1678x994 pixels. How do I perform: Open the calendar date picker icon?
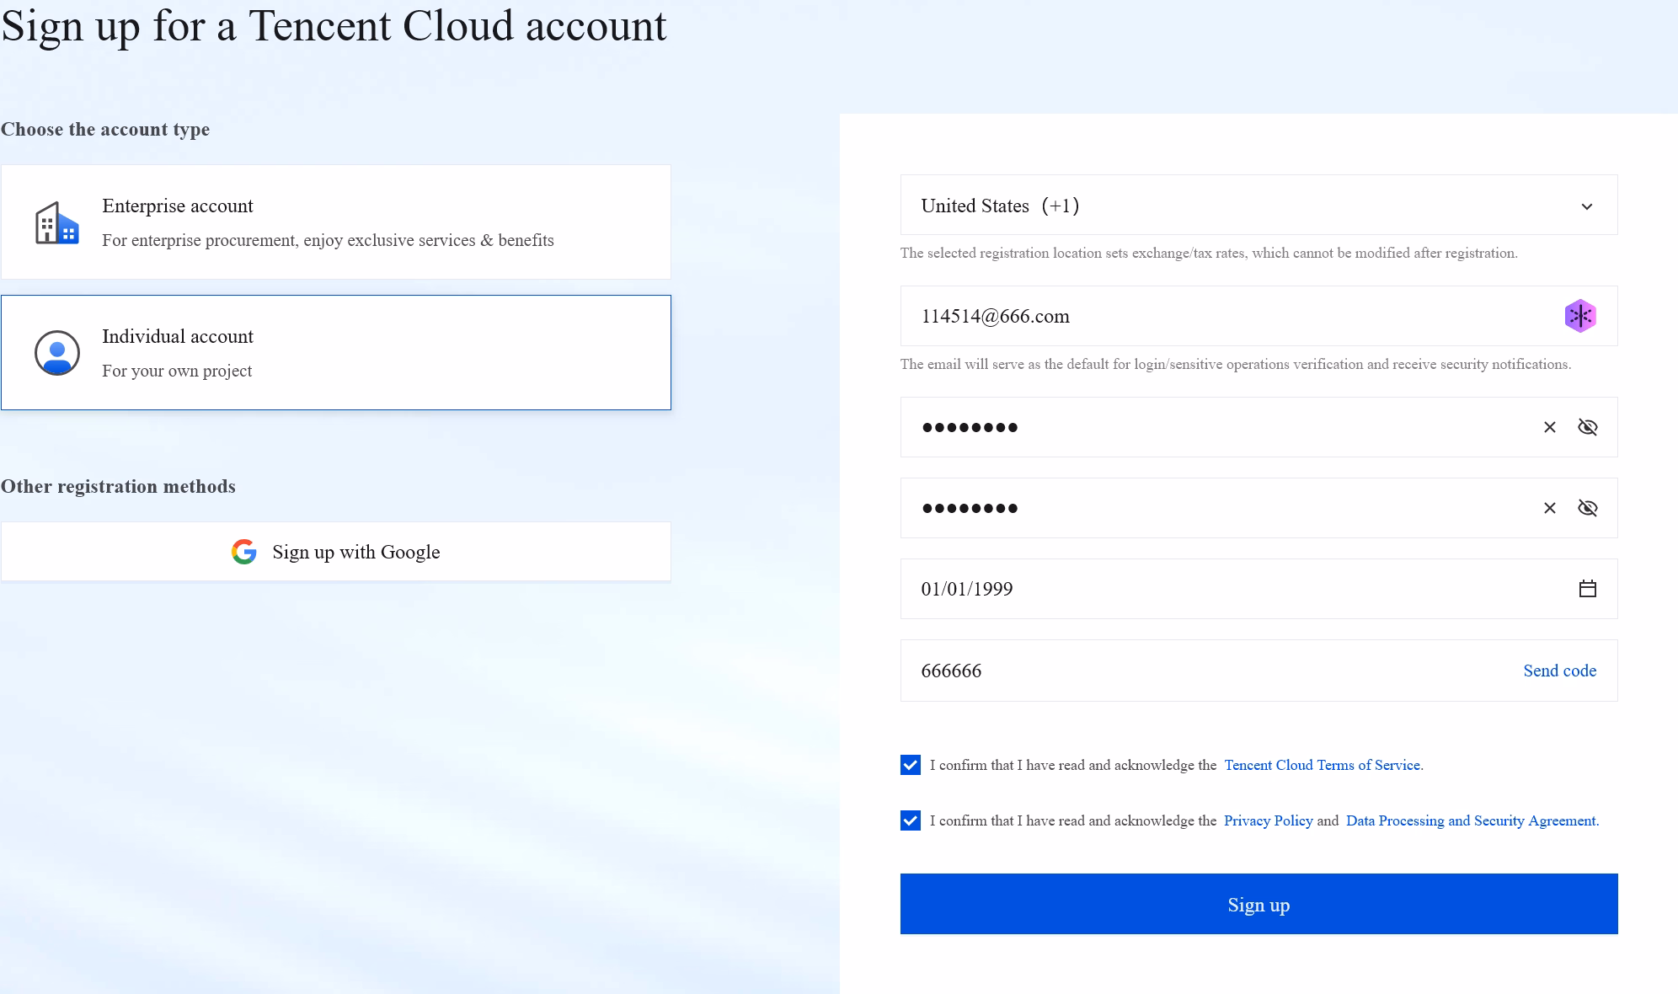coord(1587,589)
